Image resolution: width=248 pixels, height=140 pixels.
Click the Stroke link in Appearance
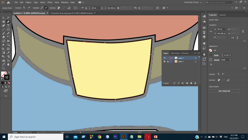tap(216, 55)
